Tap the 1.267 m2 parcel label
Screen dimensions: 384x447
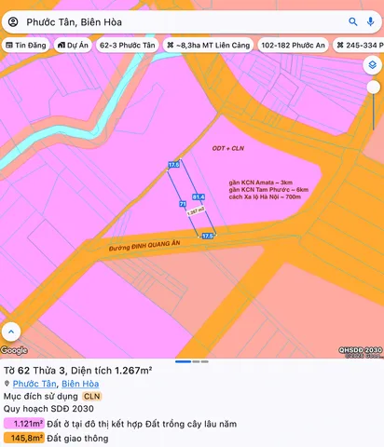[x=196, y=211]
